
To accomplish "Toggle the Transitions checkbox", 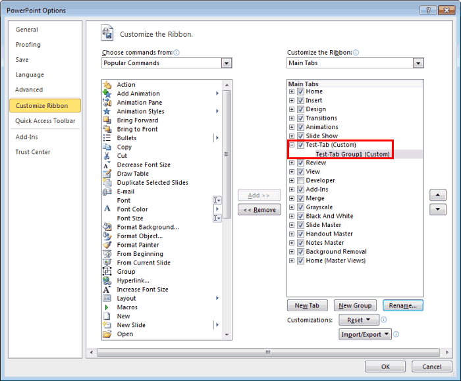I will tap(300, 118).
